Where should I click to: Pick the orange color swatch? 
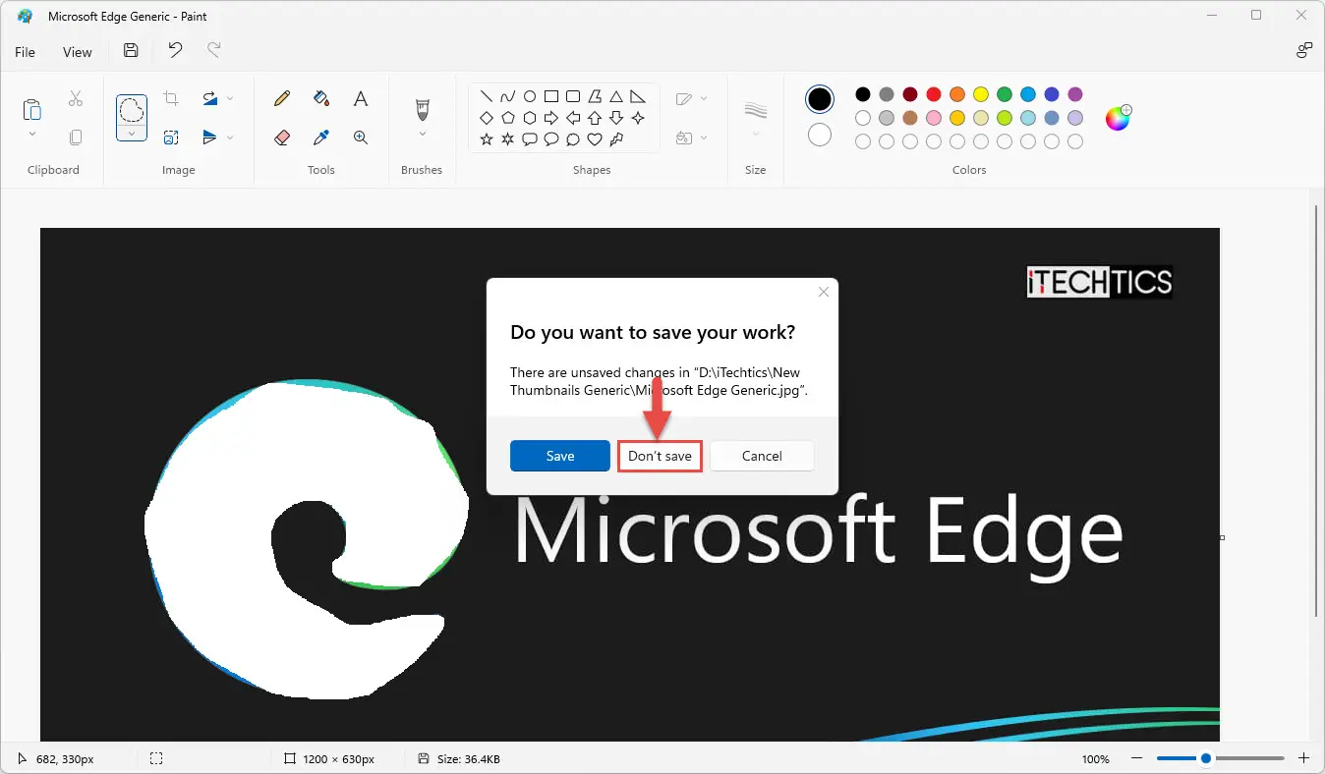[957, 94]
